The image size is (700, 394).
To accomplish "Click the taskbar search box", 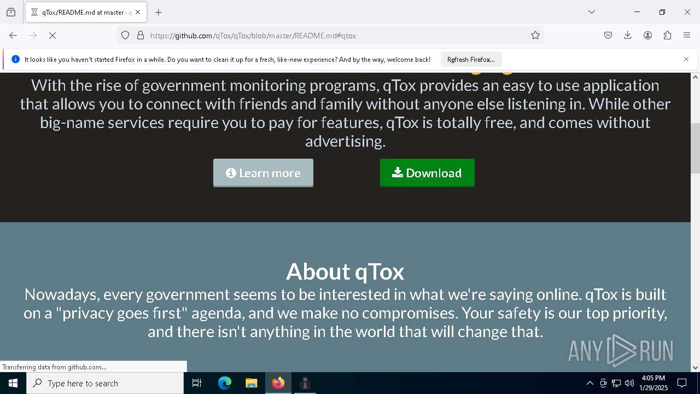I will tap(105, 383).
